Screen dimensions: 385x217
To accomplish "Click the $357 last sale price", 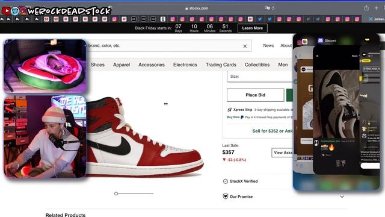I will tap(229, 153).
